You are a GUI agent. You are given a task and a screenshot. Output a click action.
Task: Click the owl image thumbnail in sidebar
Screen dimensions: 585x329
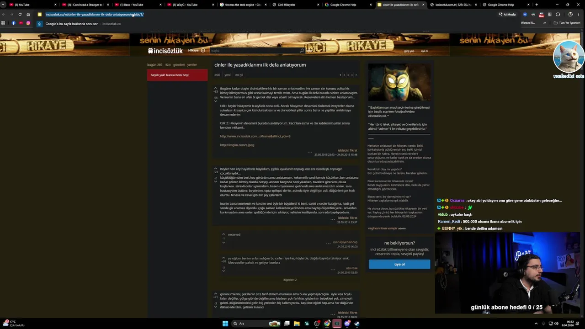click(399, 82)
